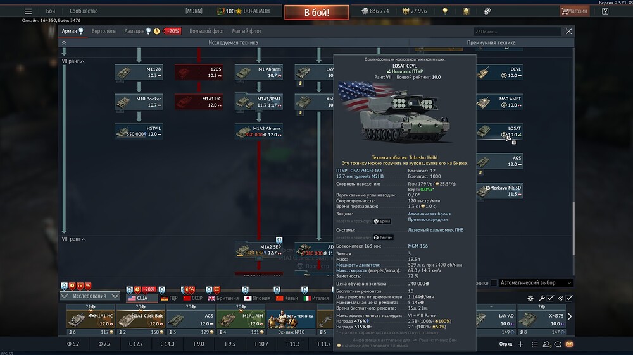Open the chat speech bubble icon
This screenshot has height=355, width=633.
click(558, 344)
